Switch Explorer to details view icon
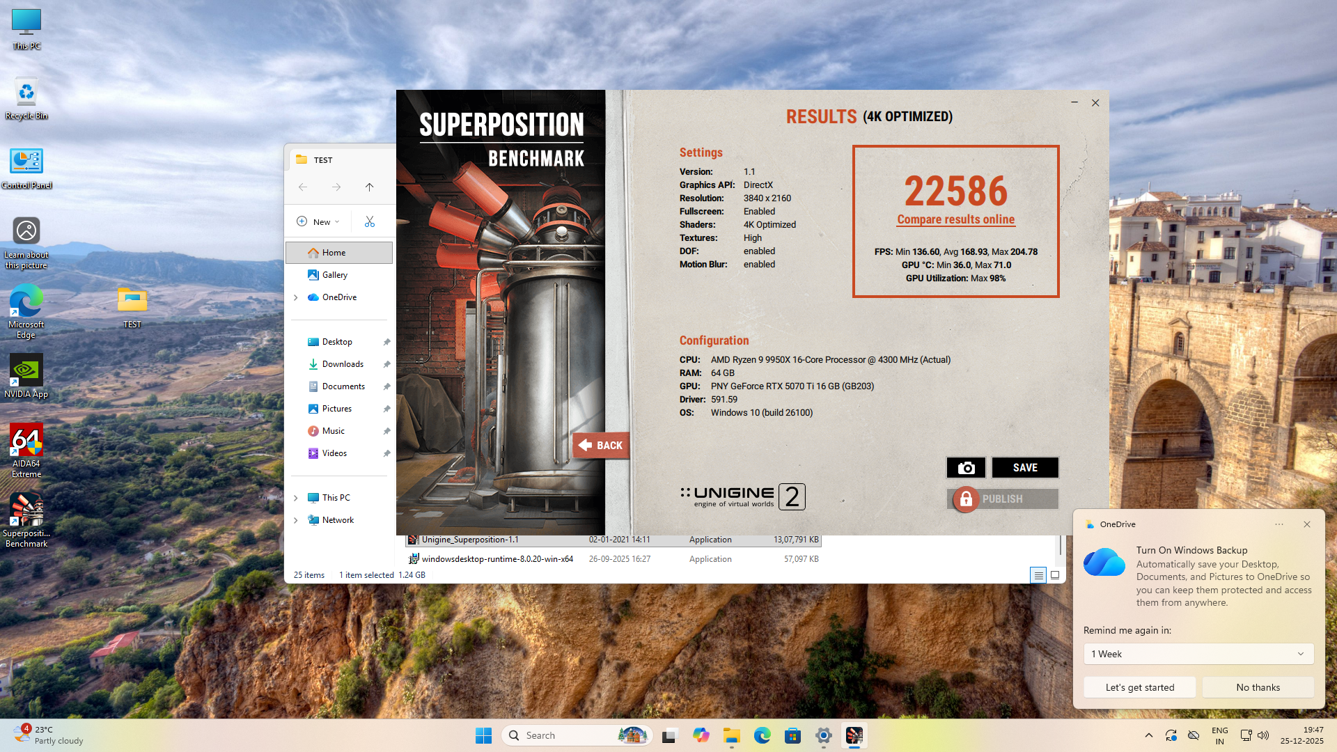 1038,575
